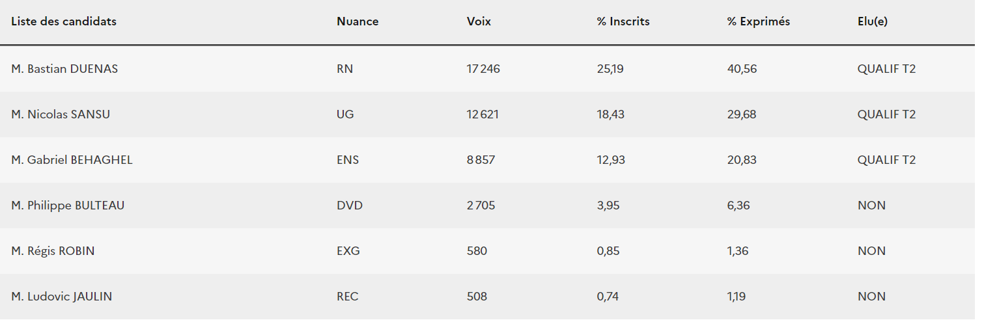
Task: Click the "Nuance" column header
Action: [358, 21]
